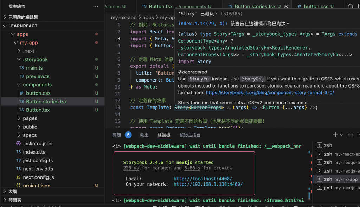The width and height of the screenshot is (360, 207).
Task: Open the 輸出 output panel tab
Action: 144,135
